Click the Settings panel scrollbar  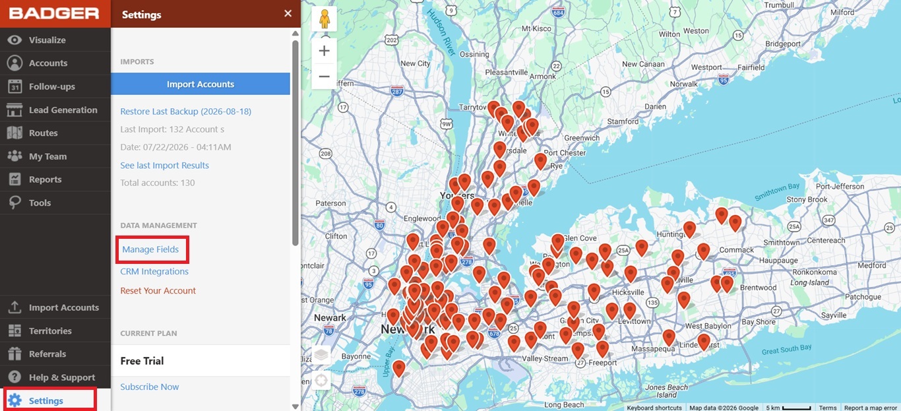click(x=295, y=142)
